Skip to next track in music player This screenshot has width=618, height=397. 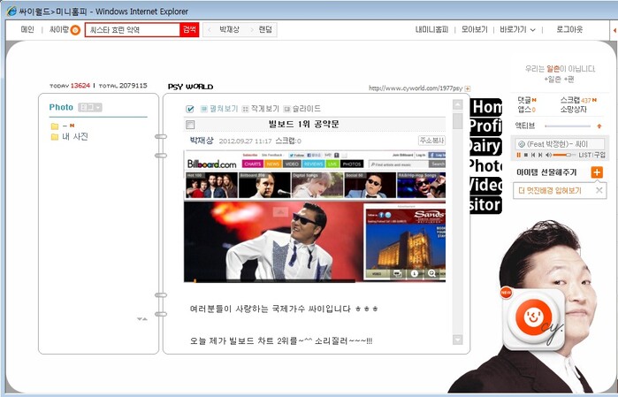(540, 156)
